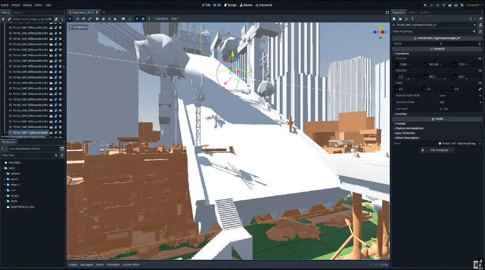Open the Debug menu

[x=27, y=5]
